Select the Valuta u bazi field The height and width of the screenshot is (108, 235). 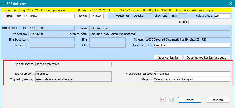(x=222, y=16)
